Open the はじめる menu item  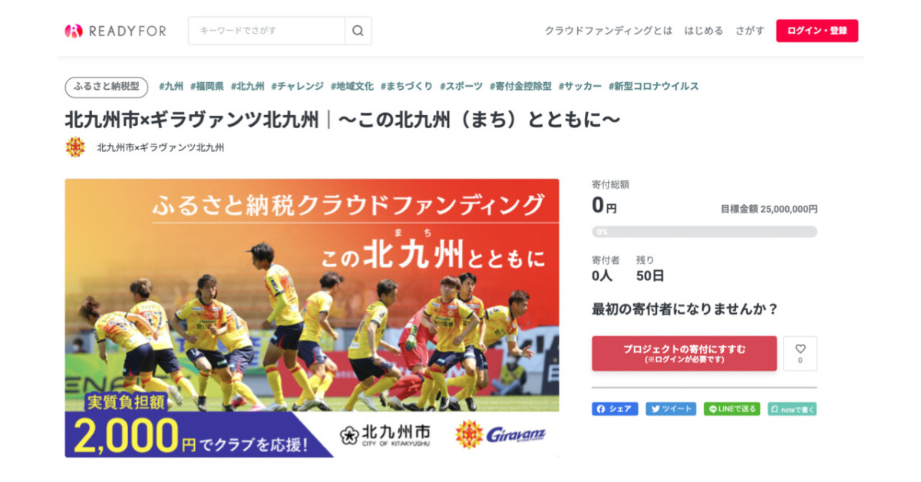point(704,31)
